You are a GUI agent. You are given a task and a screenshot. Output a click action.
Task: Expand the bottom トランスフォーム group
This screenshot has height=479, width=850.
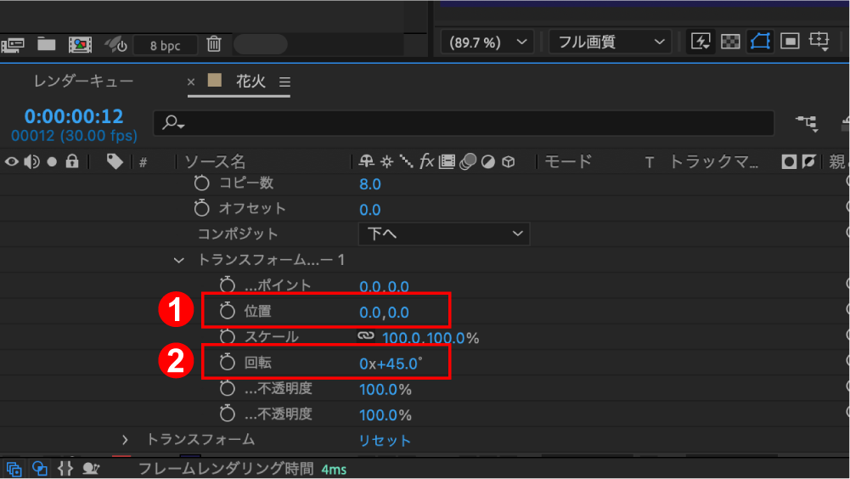[x=125, y=439]
